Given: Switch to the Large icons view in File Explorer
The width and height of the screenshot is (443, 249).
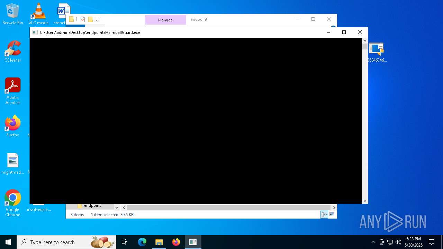Looking at the screenshot, I should [x=332, y=215].
